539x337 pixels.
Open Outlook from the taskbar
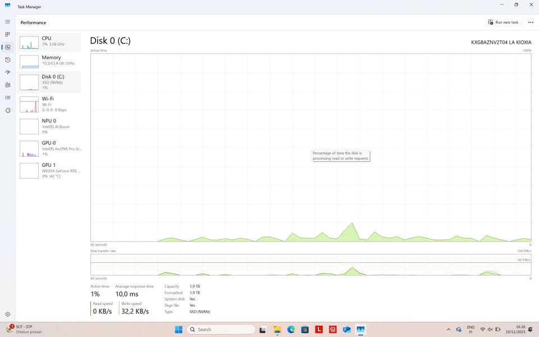point(346,330)
